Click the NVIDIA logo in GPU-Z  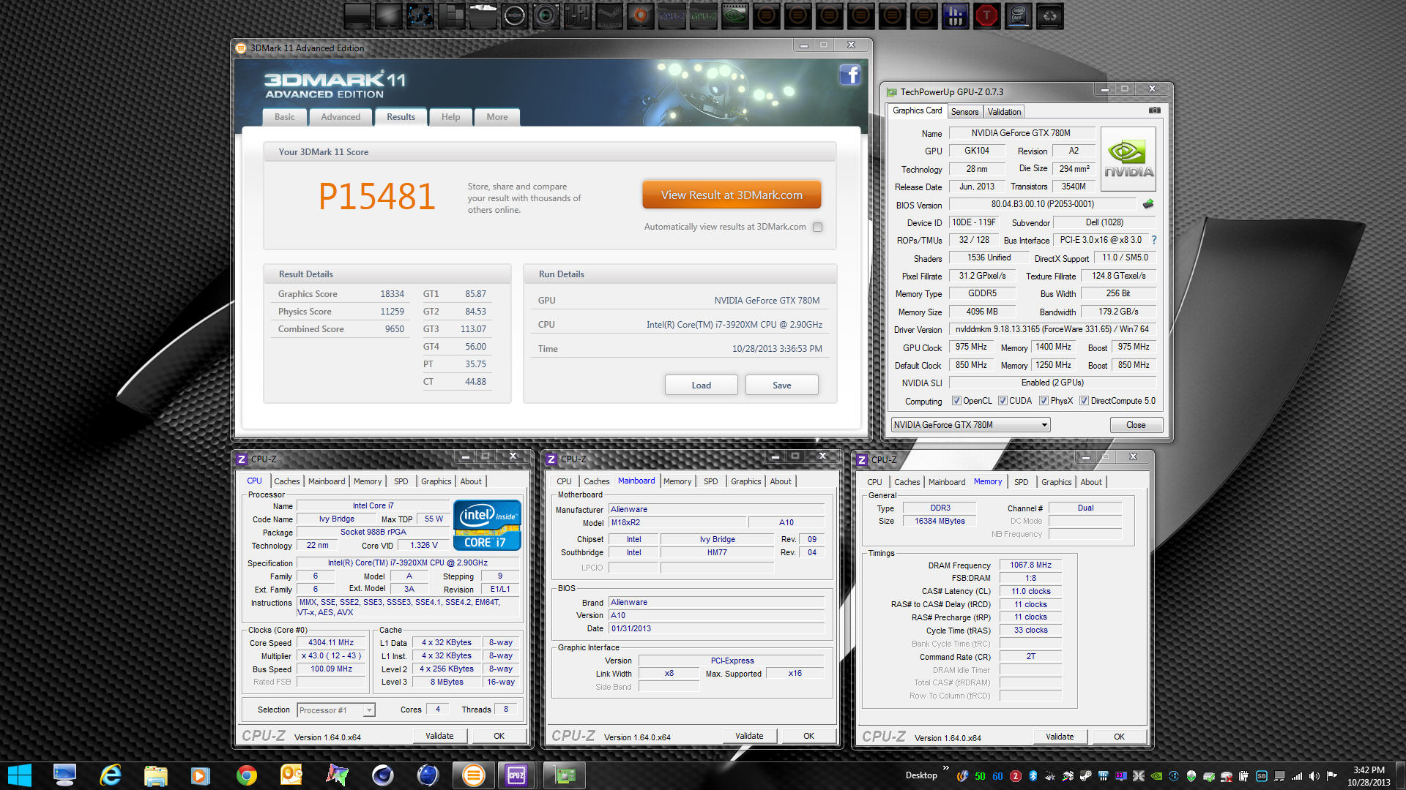(1128, 159)
